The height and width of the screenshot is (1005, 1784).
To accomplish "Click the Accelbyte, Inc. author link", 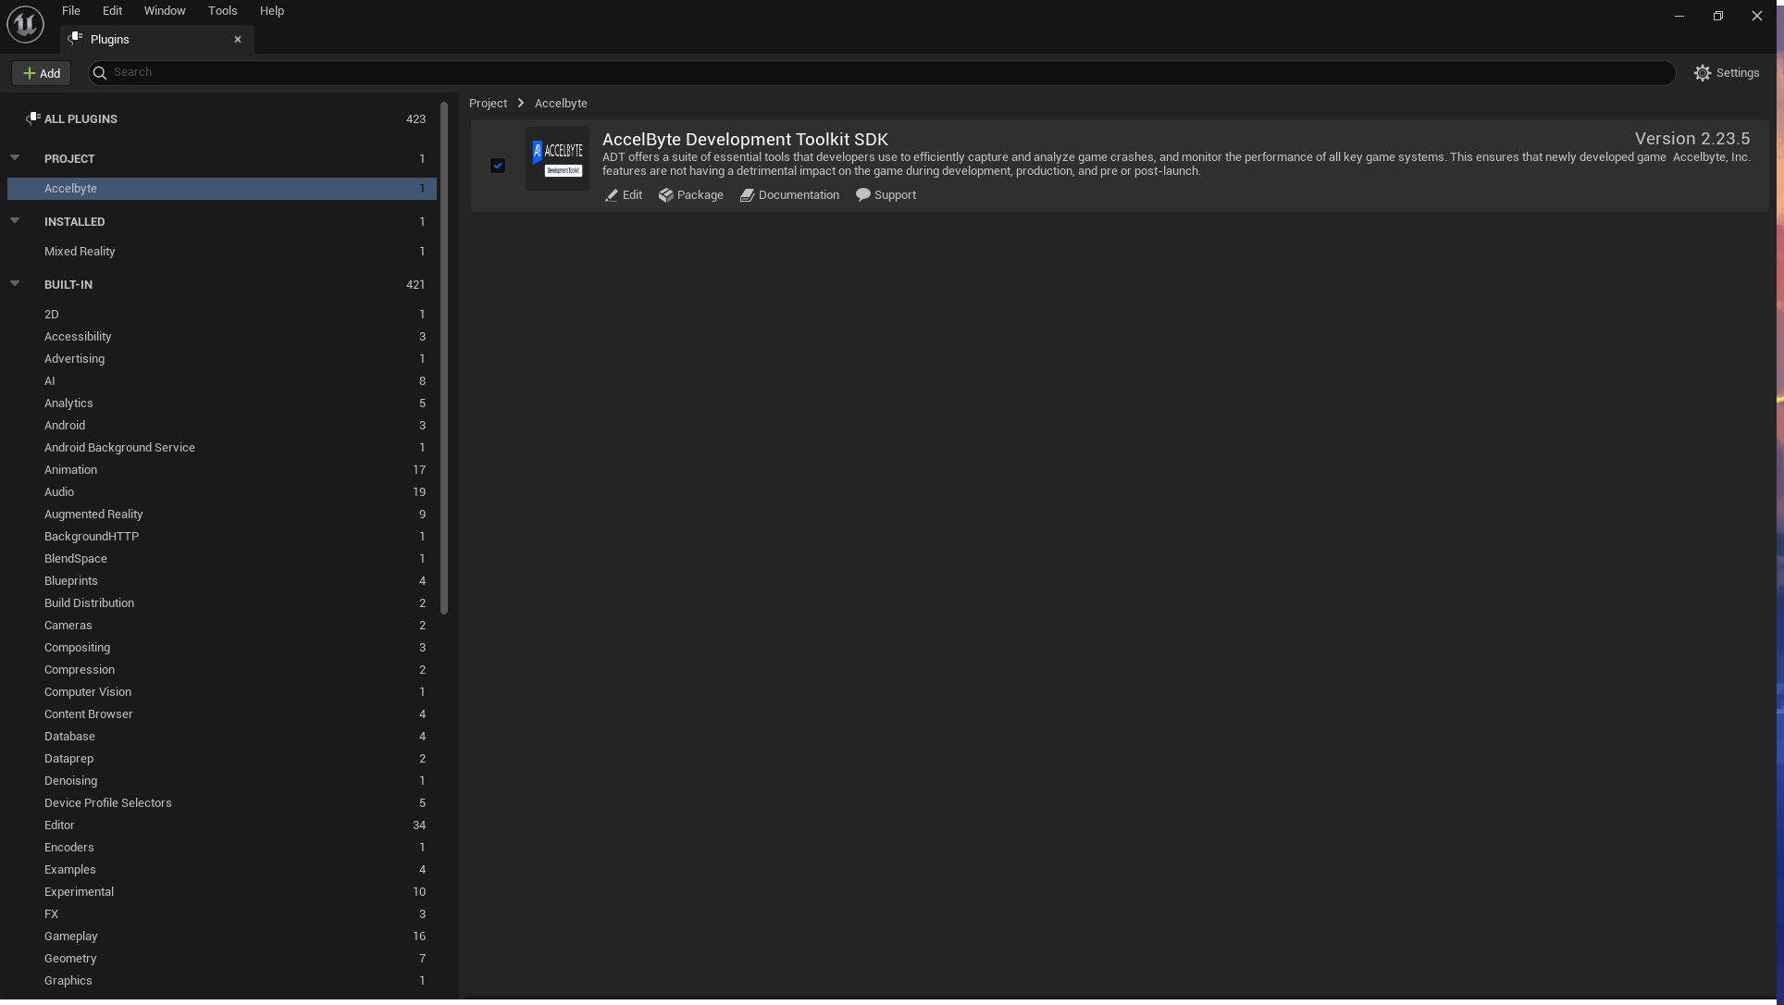I will 1711,156.
